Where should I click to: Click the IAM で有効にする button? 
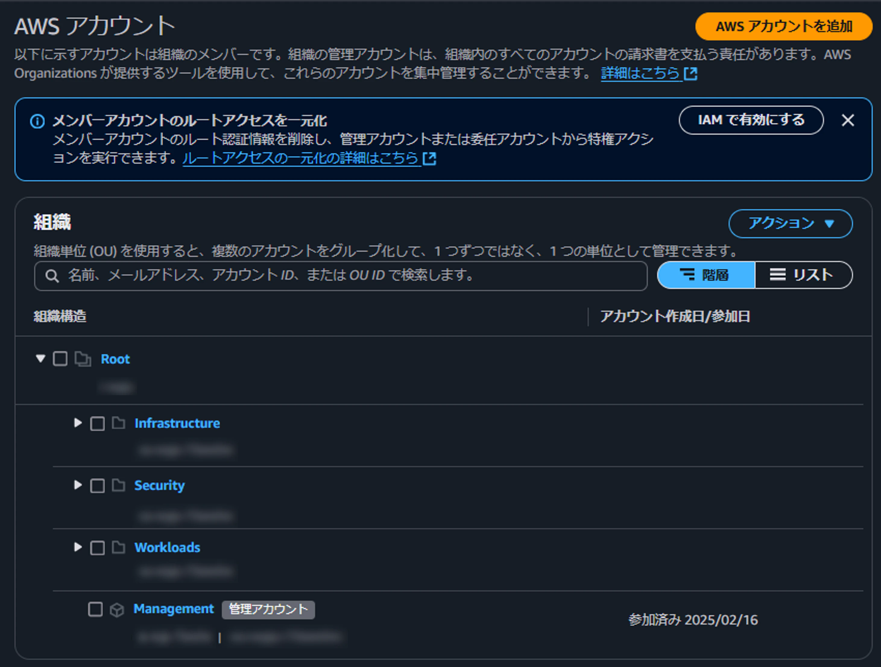pos(751,120)
